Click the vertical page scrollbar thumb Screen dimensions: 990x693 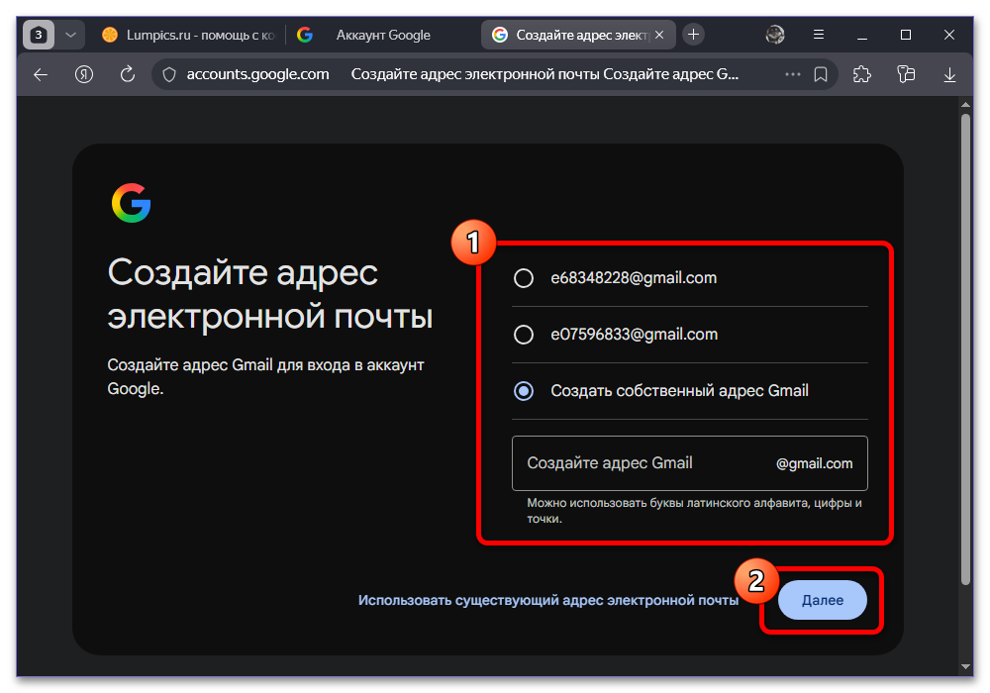(x=965, y=349)
